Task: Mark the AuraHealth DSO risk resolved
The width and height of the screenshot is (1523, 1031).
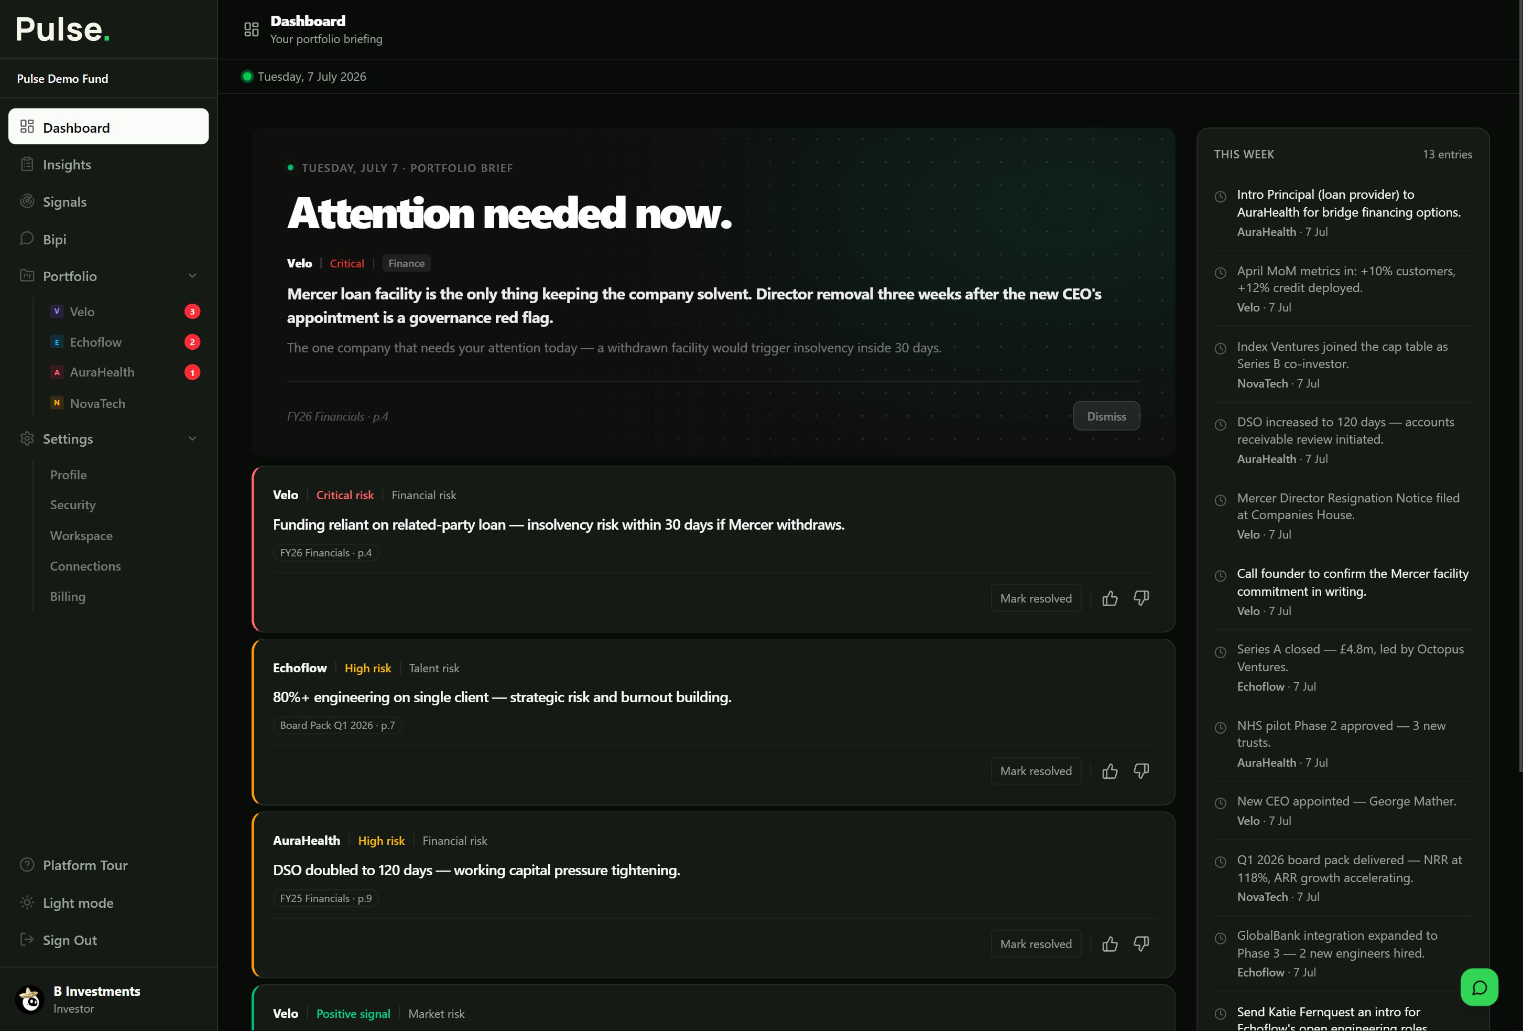Action: point(1036,944)
